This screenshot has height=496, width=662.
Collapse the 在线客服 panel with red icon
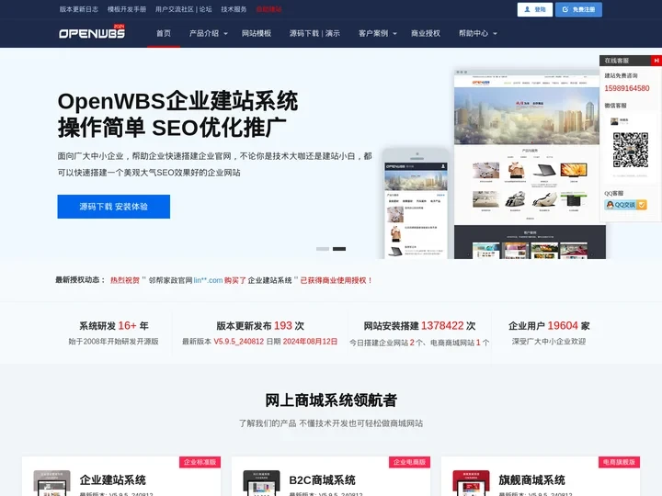(x=656, y=61)
